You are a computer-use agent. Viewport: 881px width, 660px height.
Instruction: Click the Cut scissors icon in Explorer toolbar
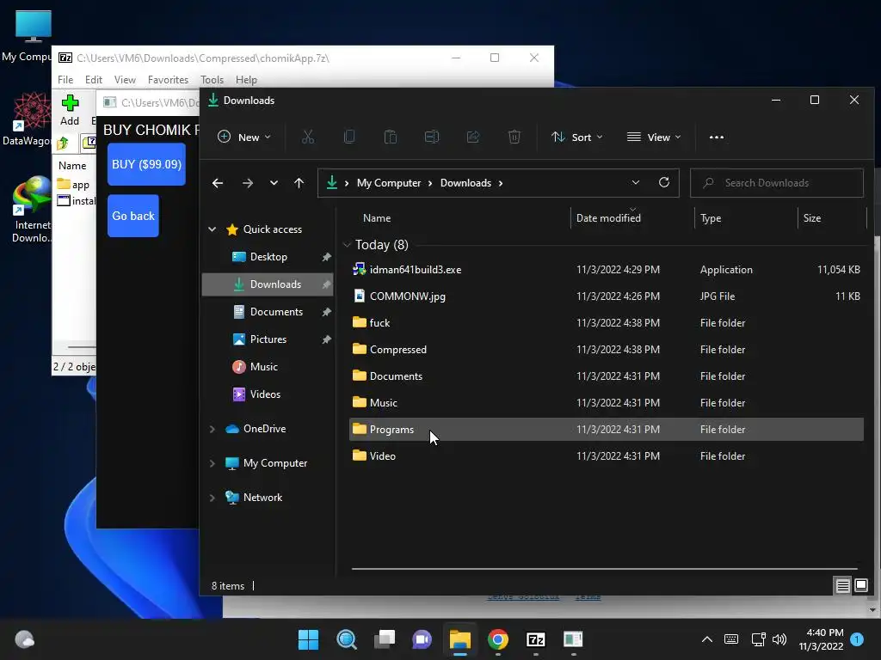pyautogui.click(x=308, y=137)
